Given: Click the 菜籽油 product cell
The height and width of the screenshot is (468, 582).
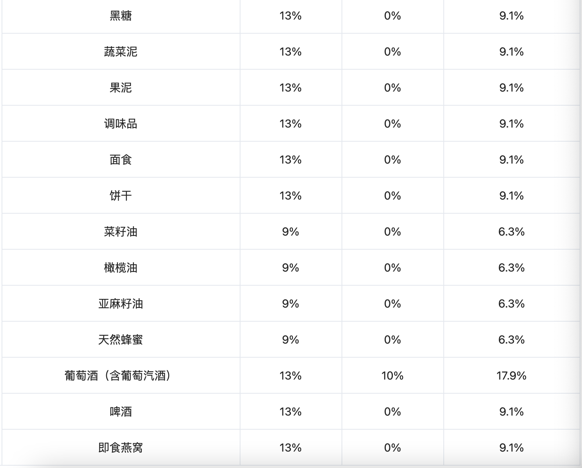Looking at the screenshot, I should coord(121,232).
